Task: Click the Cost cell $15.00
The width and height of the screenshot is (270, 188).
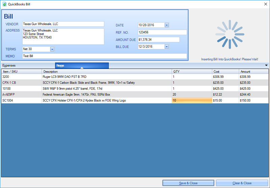Action: click(225, 100)
